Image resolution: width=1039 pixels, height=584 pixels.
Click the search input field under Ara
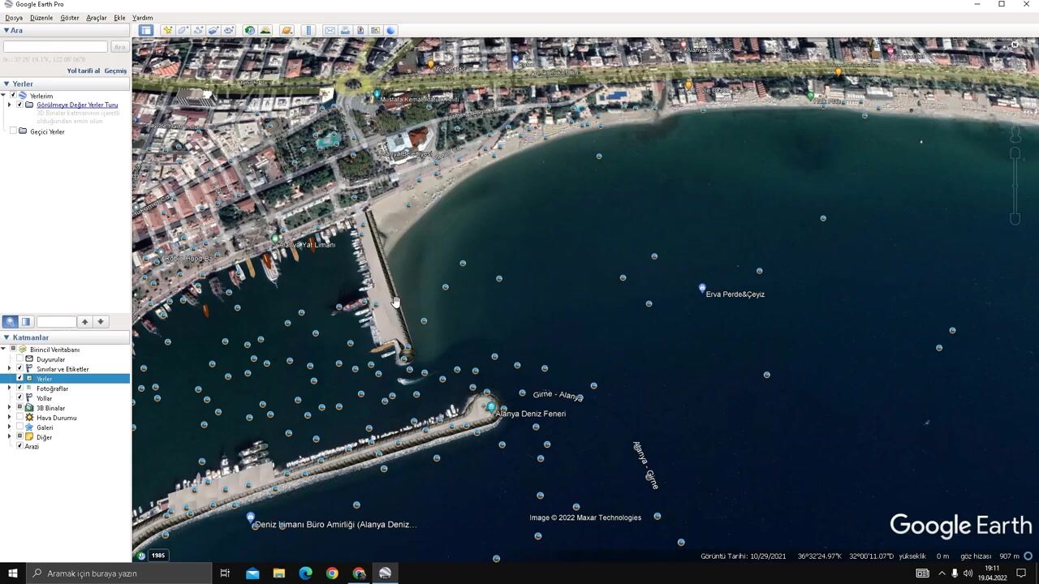(x=55, y=47)
